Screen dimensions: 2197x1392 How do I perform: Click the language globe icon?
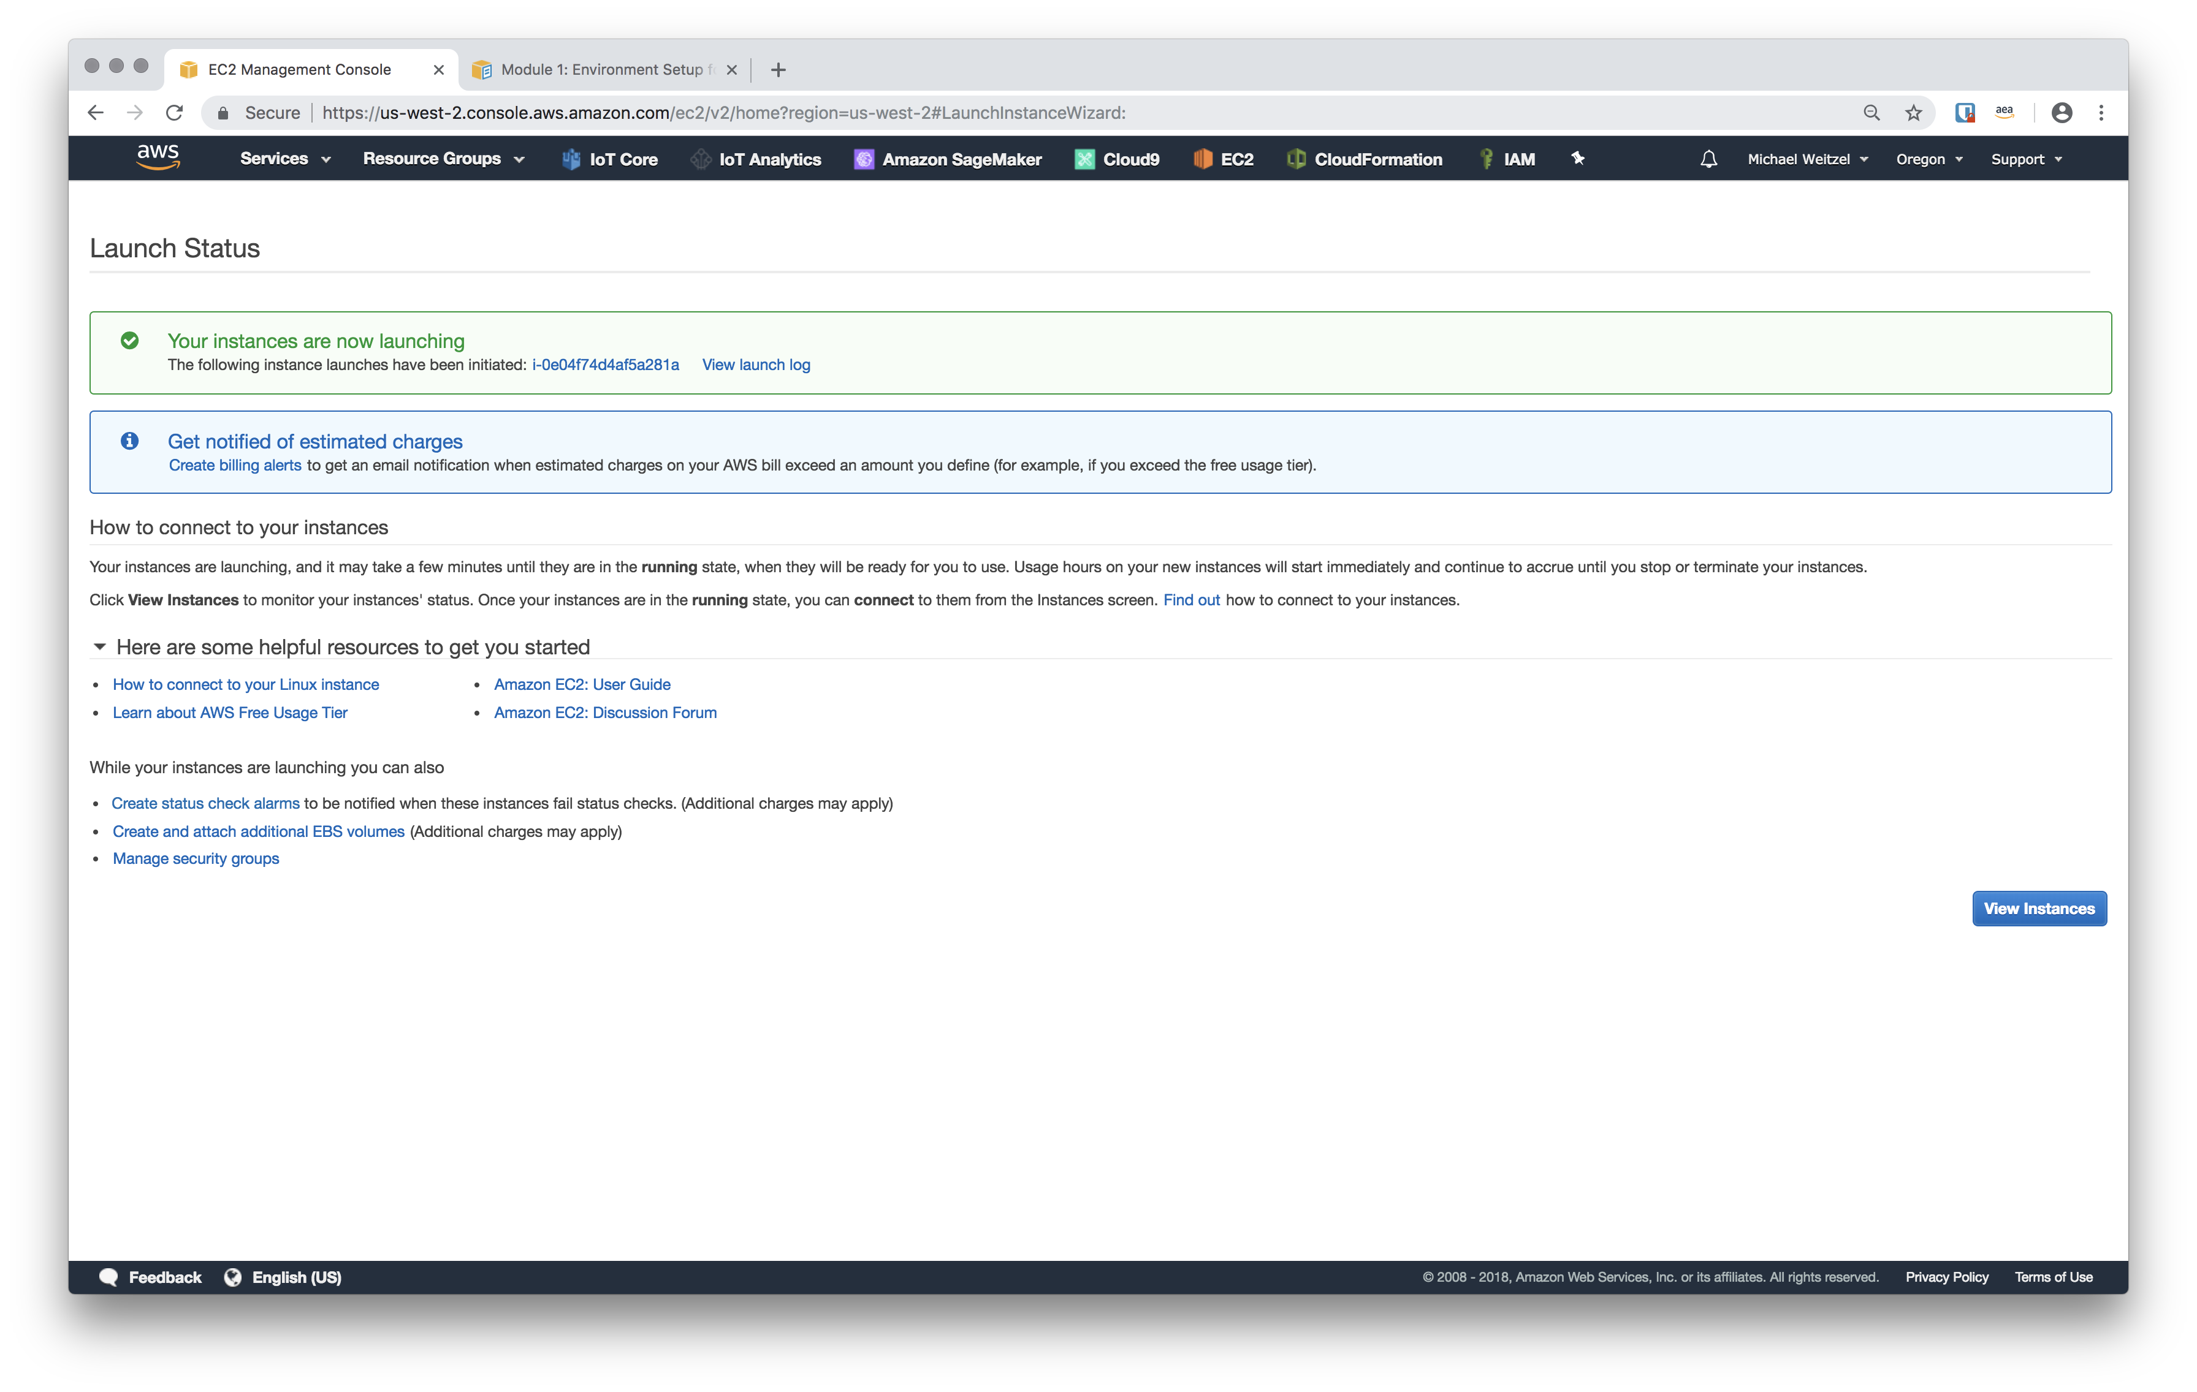[x=233, y=1277]
